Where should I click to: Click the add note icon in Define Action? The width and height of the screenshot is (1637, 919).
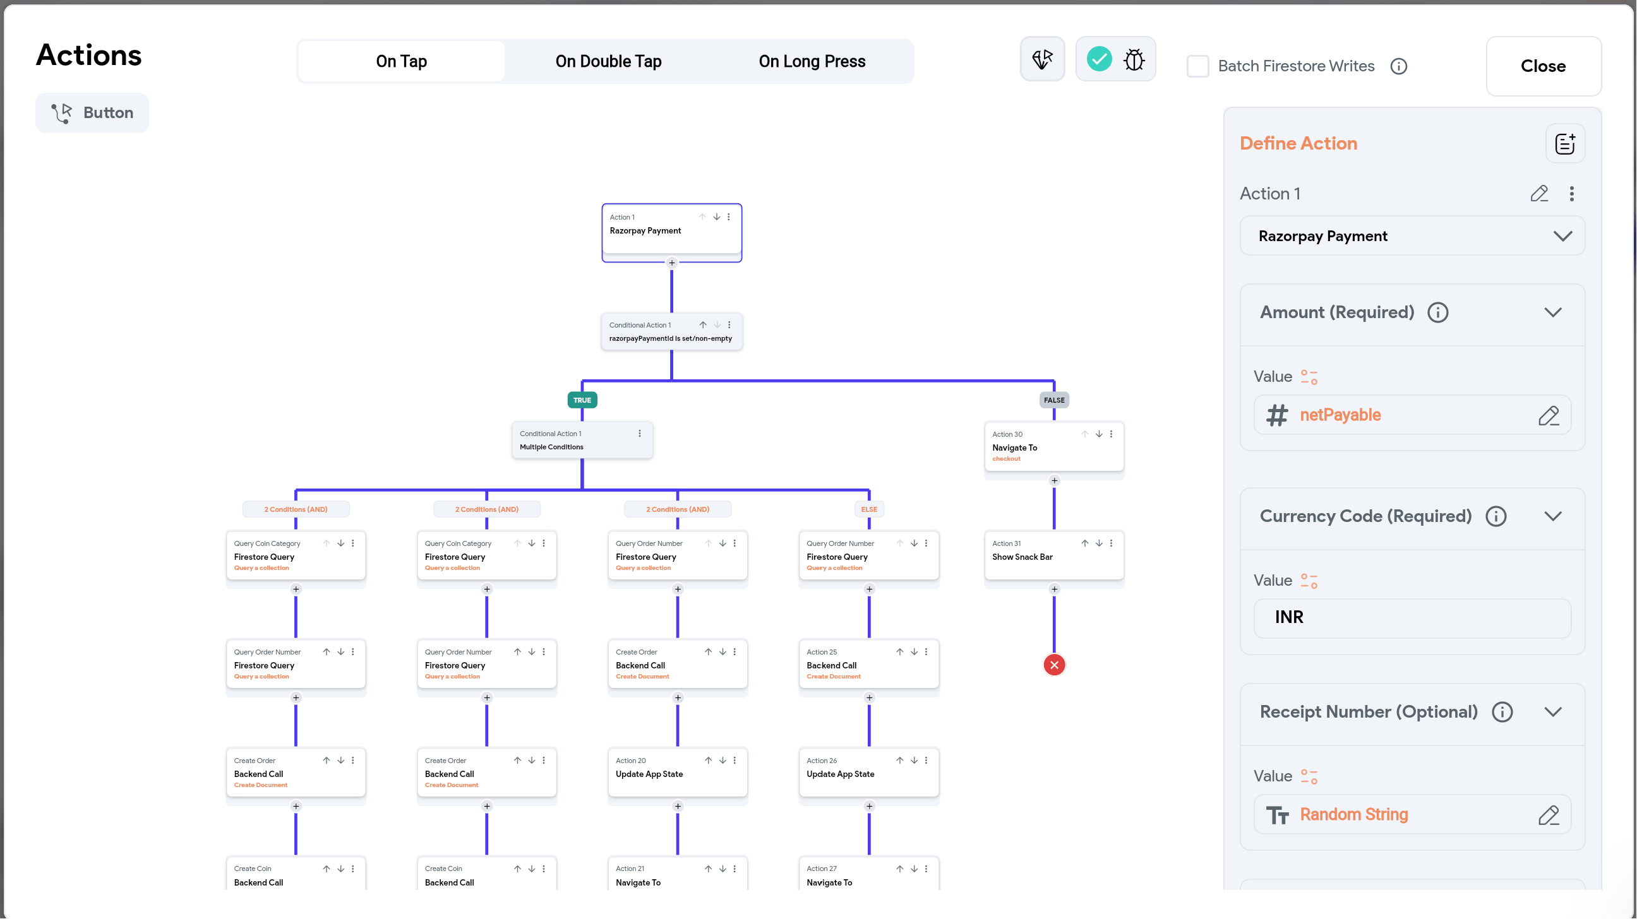1564,143
